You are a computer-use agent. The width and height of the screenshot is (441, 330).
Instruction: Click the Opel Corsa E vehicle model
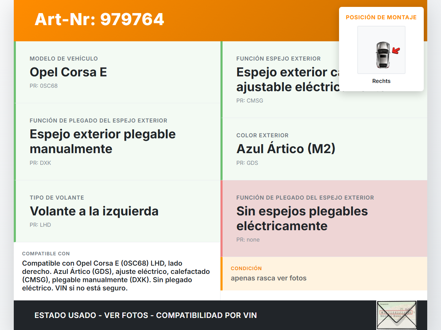pyautogui.click(x=68, y=72)
